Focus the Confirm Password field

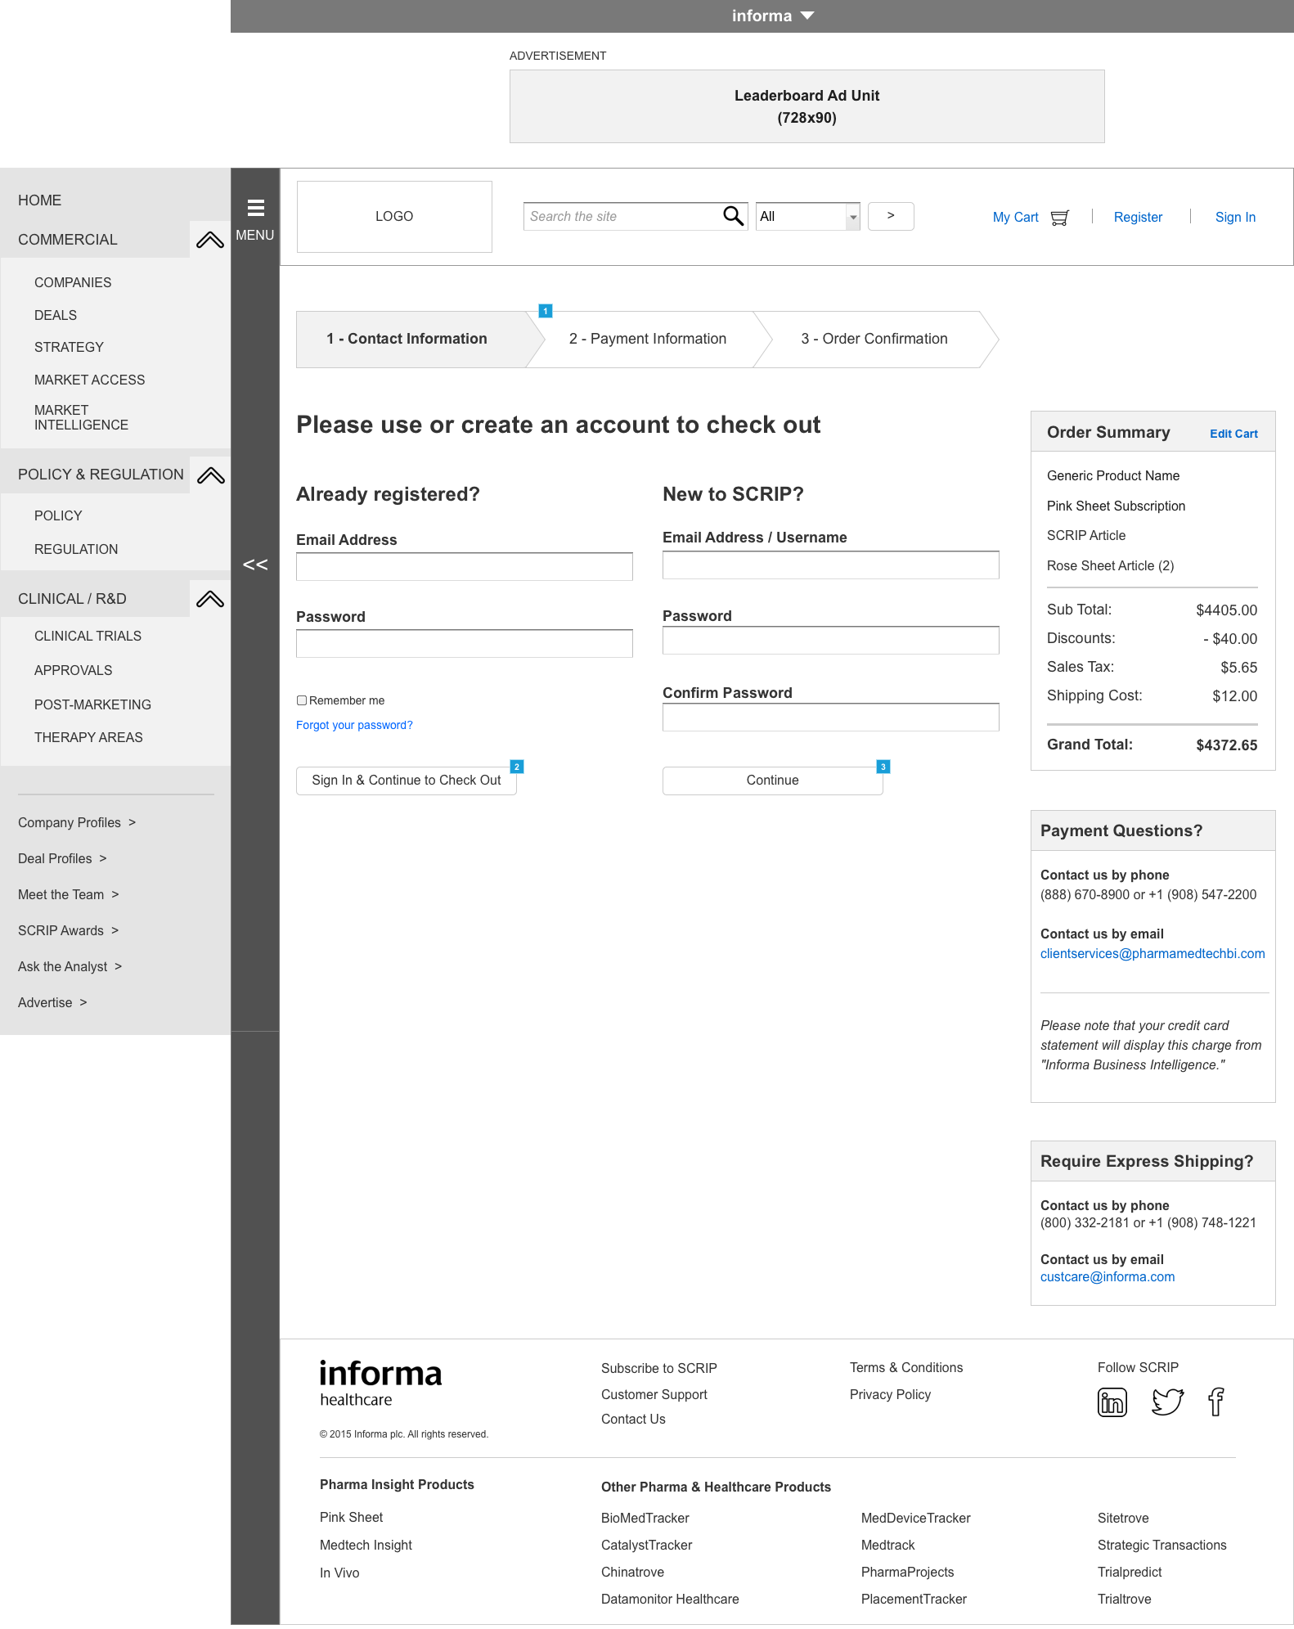(831, 718)
